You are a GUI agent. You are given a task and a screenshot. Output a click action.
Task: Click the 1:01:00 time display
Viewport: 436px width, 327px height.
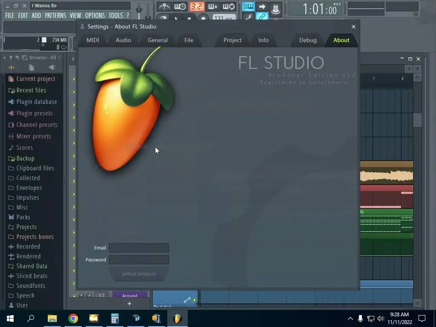tap(320, 10)
